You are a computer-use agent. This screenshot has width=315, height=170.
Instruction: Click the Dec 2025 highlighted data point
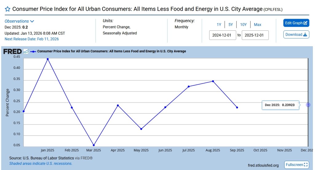308,105
